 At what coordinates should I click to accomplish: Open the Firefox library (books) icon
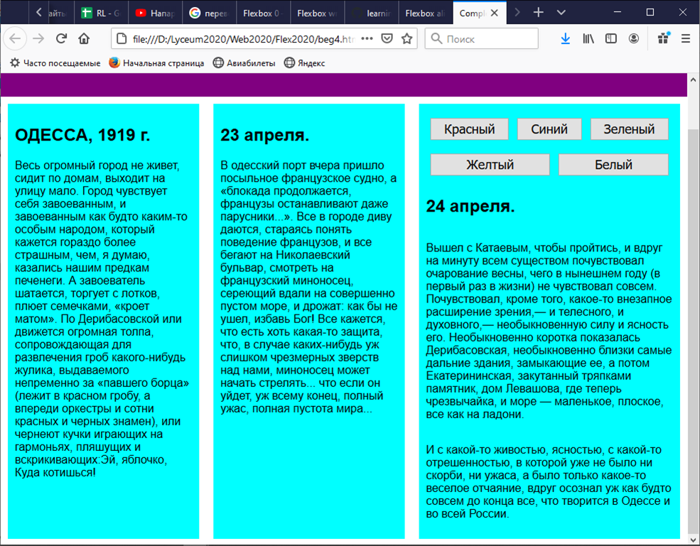click(x=588, y=38)
